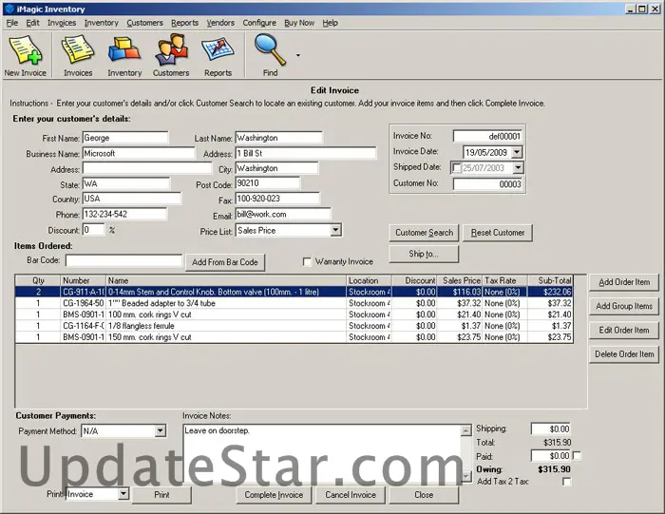The width and height of the screenshot is (665, 514).
Task: Open the Customers toolbar icon
Action: 171,51
